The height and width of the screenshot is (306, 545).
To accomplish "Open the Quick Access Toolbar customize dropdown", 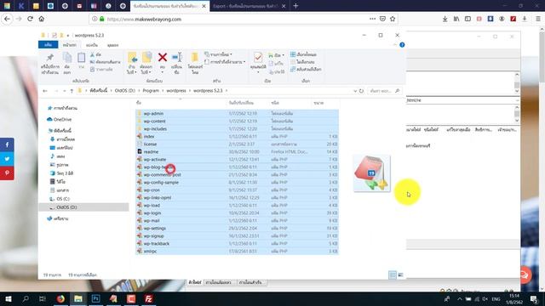I will coord(68,36).
